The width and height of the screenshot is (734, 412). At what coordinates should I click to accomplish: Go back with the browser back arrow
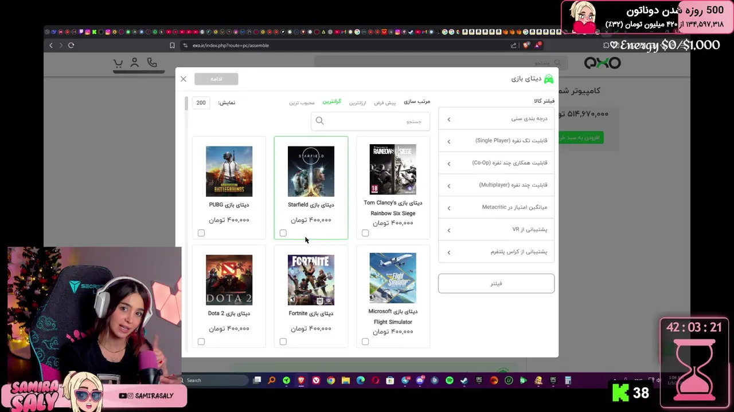tap(51, 45)
